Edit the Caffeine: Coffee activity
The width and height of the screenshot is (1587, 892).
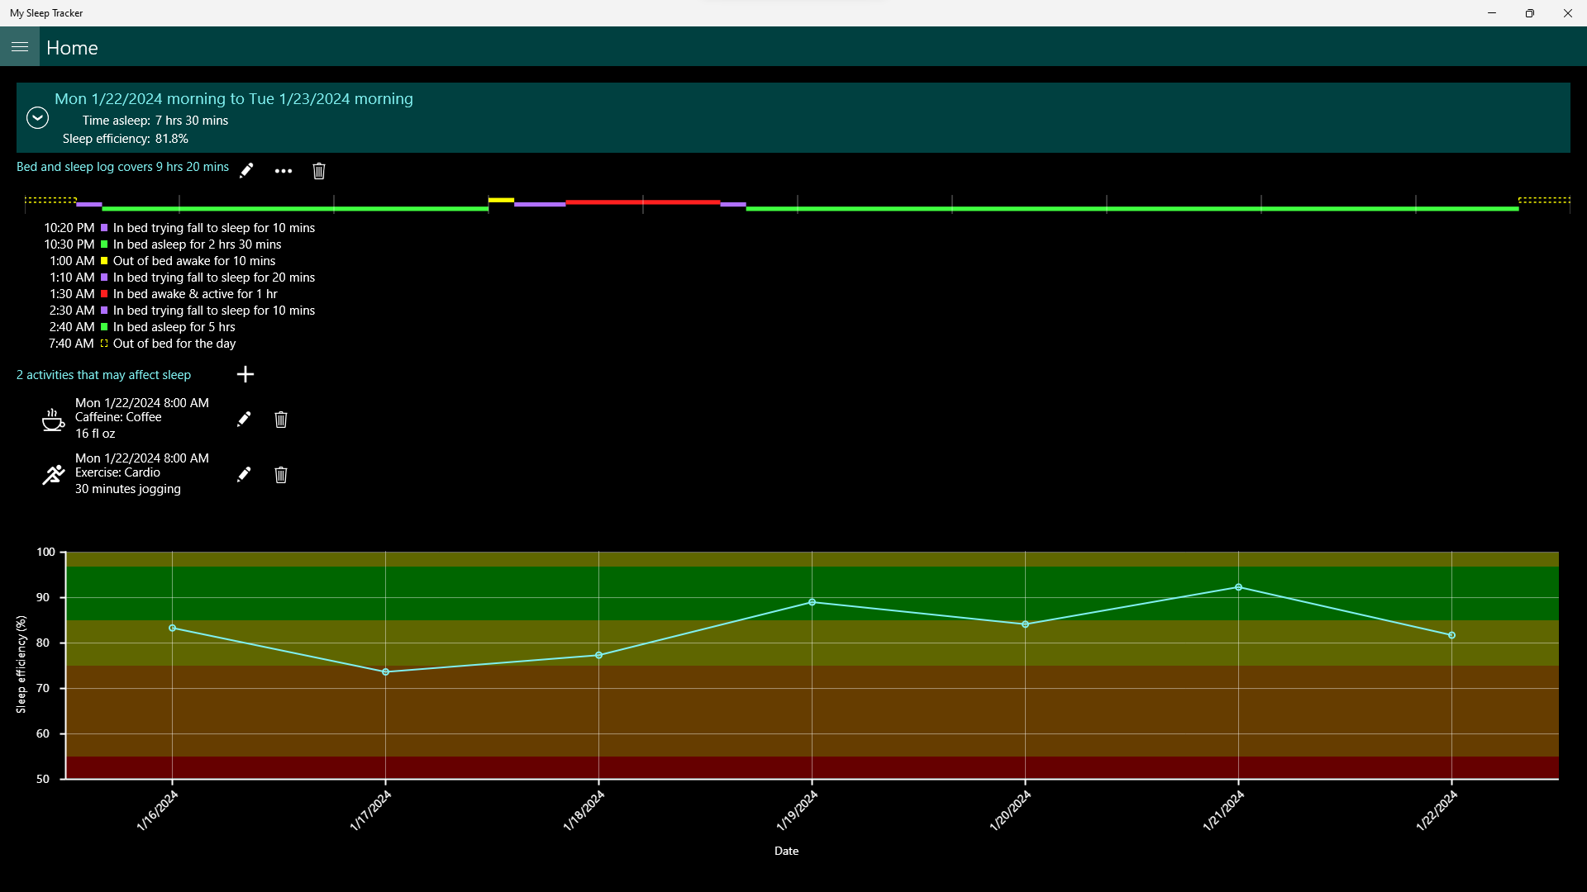pyautogui.click(x=244, y=420)
